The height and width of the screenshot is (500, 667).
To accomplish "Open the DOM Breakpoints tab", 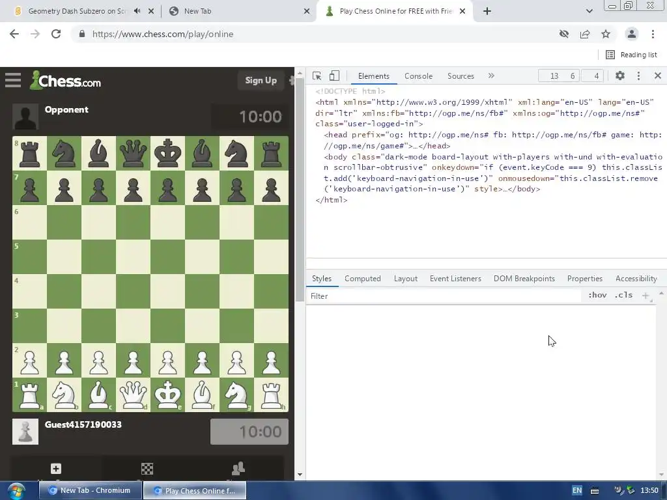I will 524,279.
